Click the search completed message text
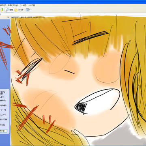This screenshot has height=146, width=146. pyautogui.click(x=28, y=17)
